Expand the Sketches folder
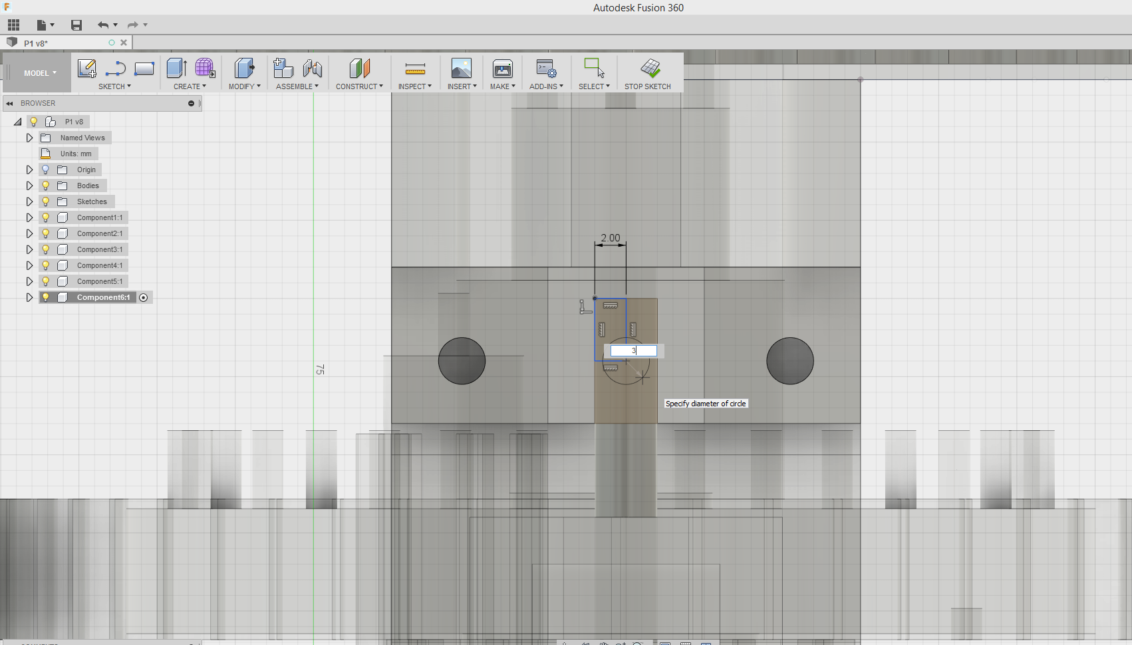 (29, 201)
